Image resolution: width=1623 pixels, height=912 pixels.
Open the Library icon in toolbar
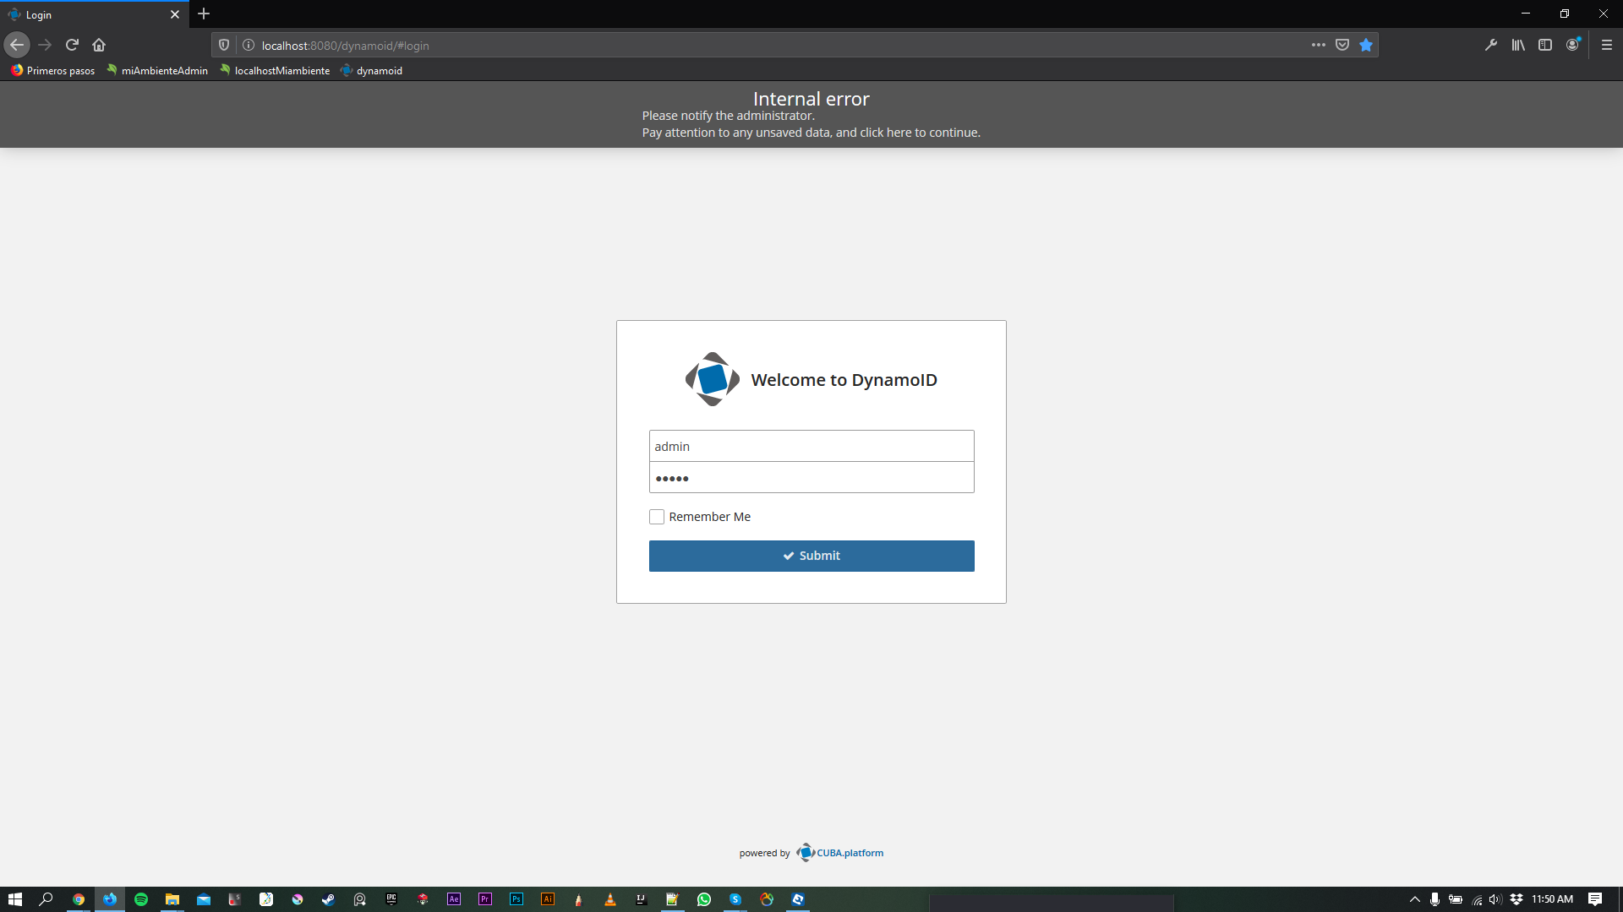pos(1518,45)
